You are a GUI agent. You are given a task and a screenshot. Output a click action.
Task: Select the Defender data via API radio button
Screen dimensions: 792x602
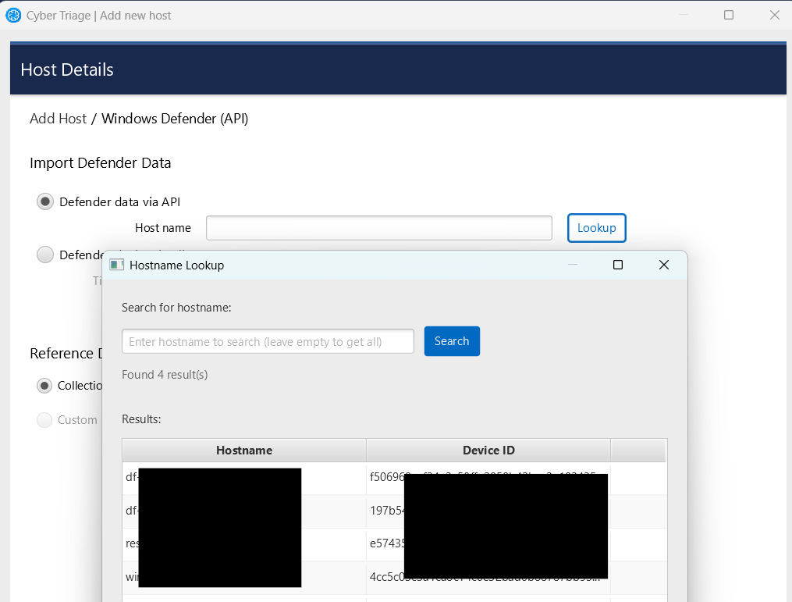tap(44, 201)
